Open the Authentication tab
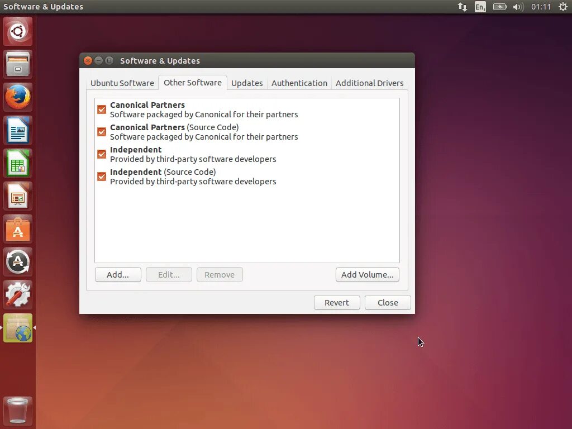Image resolution: width=572 pixels, height=429 pixels. pyautogui.click(x=299, y=83)
